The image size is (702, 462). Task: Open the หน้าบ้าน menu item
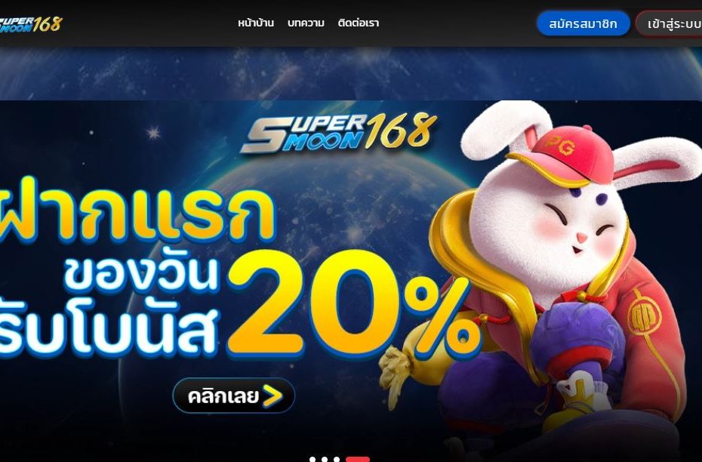256,23
